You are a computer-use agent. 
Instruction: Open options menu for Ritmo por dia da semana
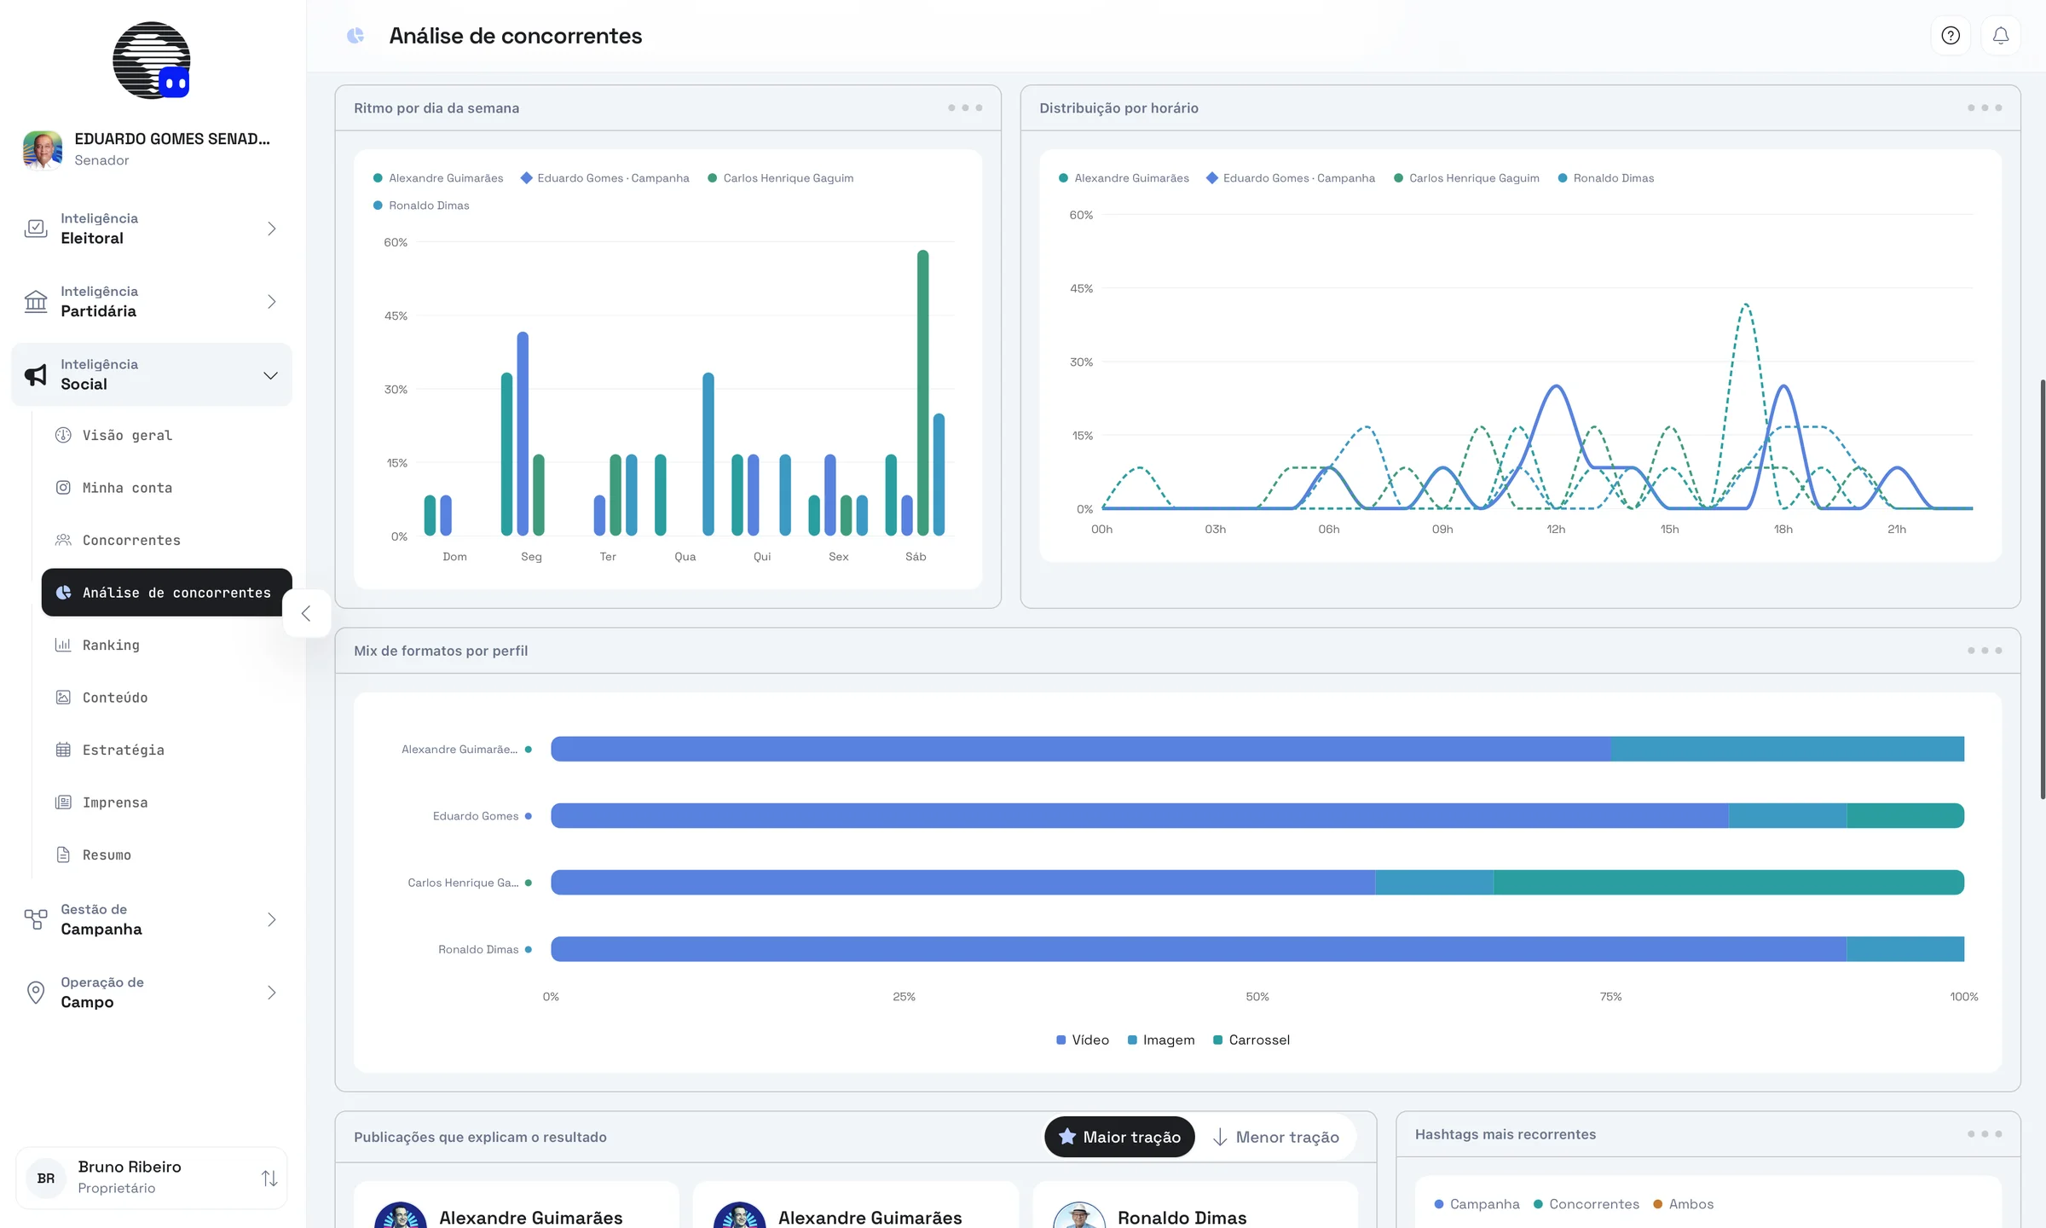coord(965,108)
